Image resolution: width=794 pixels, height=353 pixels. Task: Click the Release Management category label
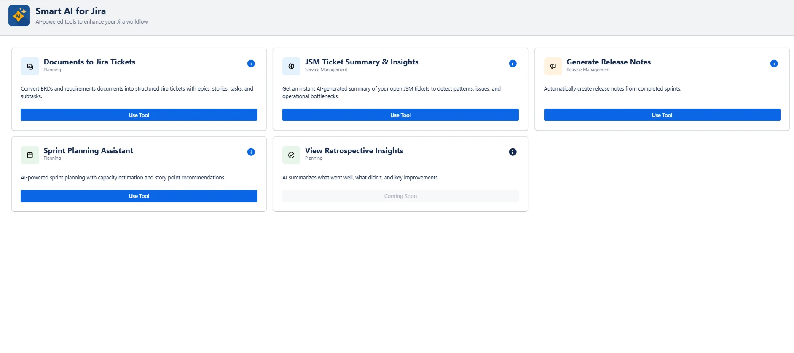[x=588, y=70]
